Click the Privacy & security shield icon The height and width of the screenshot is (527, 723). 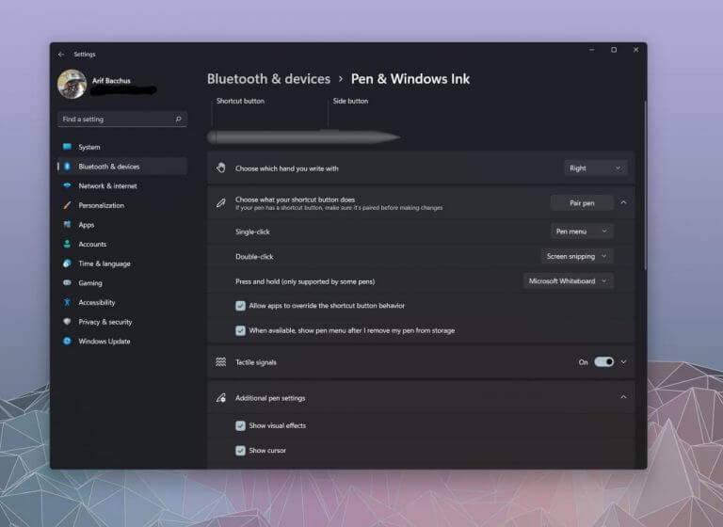(68, 321)
